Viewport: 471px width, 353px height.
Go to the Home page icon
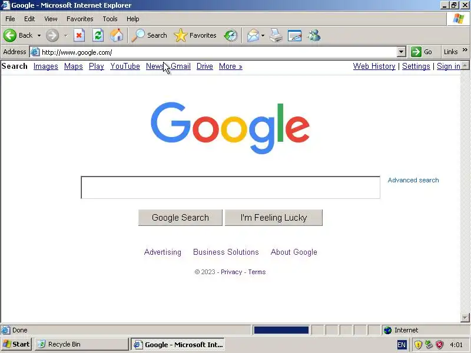click(117, 35)
